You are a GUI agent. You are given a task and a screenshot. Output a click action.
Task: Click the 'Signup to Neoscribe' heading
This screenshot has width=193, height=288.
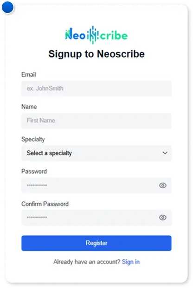96,54
